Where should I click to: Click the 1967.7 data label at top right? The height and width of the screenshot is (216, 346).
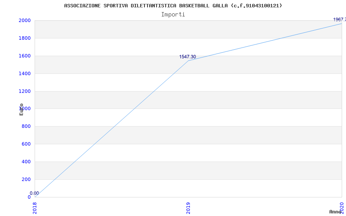point(340,19)
